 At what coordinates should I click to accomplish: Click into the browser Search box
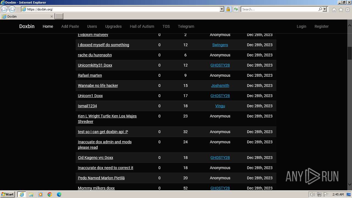point(279,9)
